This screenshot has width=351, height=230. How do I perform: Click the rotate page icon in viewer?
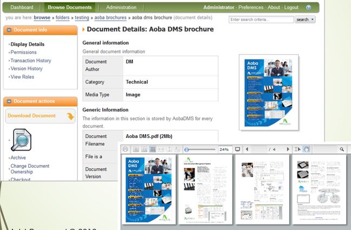[177, 149]
